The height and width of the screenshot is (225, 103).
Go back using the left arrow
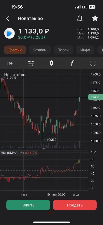coord(8,19)
